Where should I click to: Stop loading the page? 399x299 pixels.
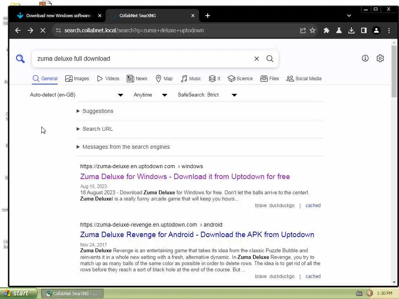pos(43,30)
